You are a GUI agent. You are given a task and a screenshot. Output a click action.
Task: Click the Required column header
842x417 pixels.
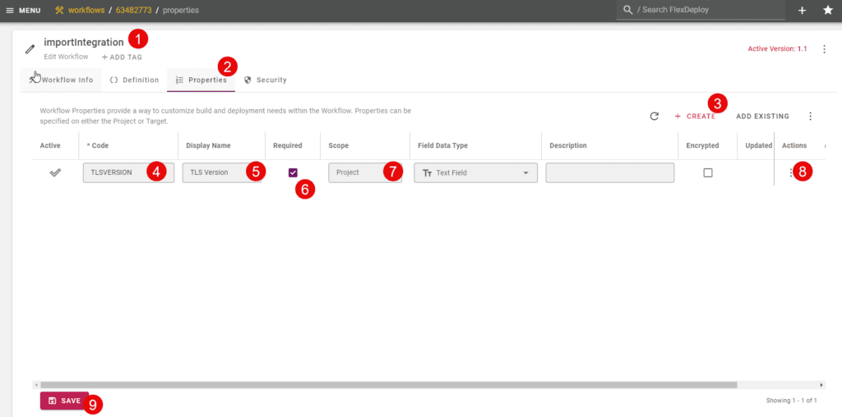pyautogui.click(x=293, y=146)
